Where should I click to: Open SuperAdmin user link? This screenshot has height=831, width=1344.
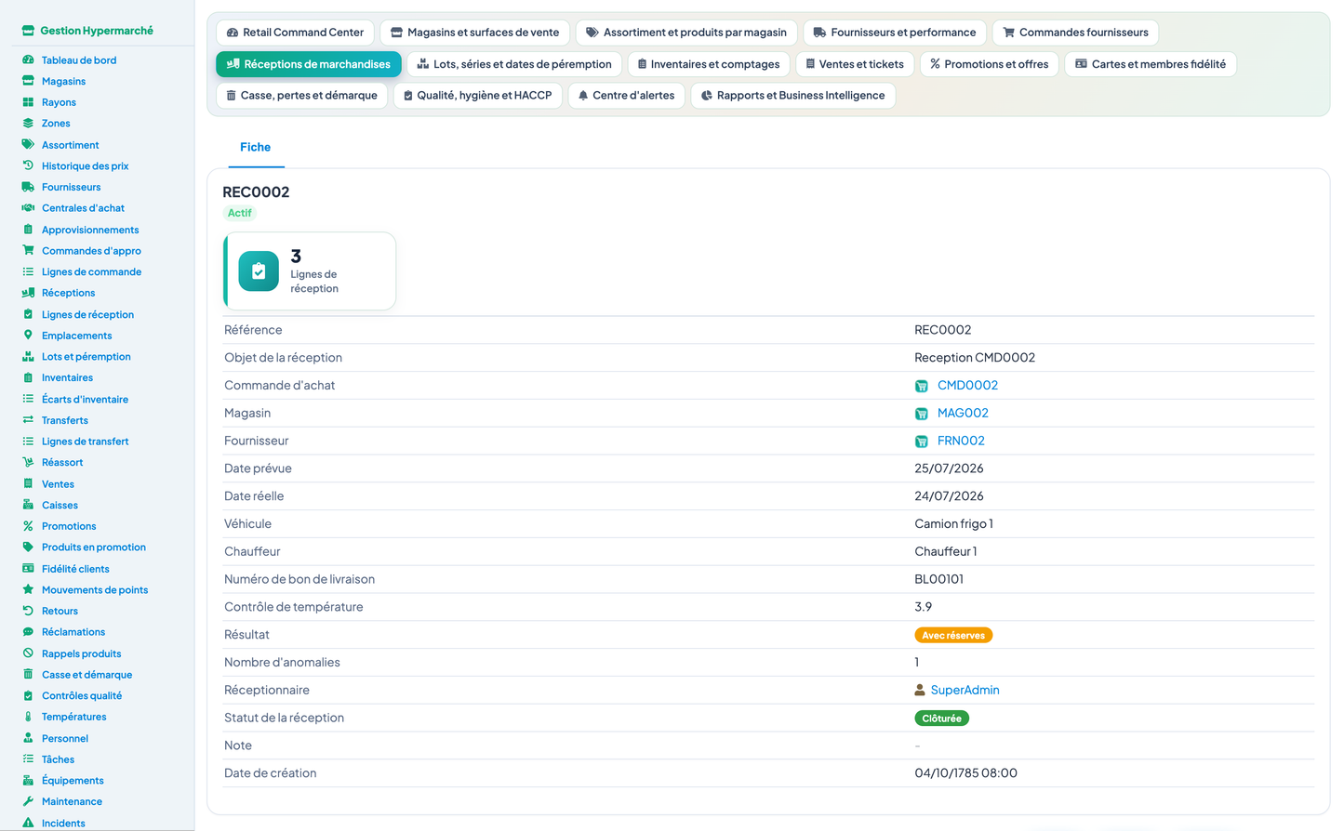pyautogui.click(x=965, y=690)
